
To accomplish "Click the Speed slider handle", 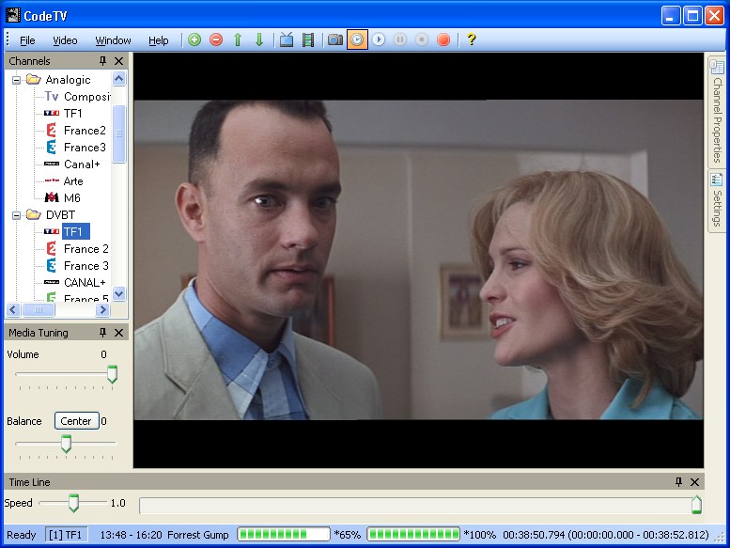I will [x=73, y=503].
